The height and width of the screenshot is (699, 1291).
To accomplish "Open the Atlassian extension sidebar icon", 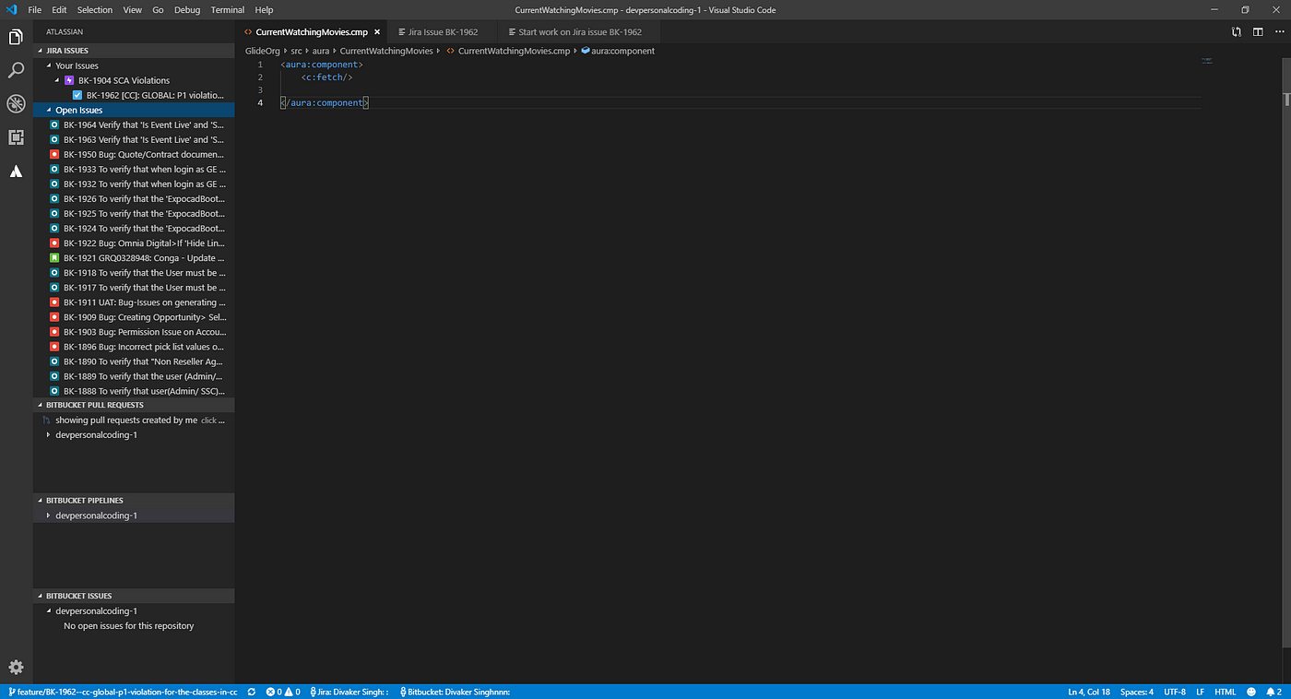I will (15, 171).
